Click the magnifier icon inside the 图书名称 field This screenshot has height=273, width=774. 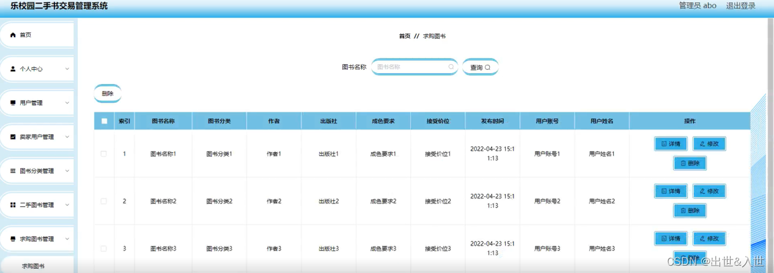click(x=451, y=67)
